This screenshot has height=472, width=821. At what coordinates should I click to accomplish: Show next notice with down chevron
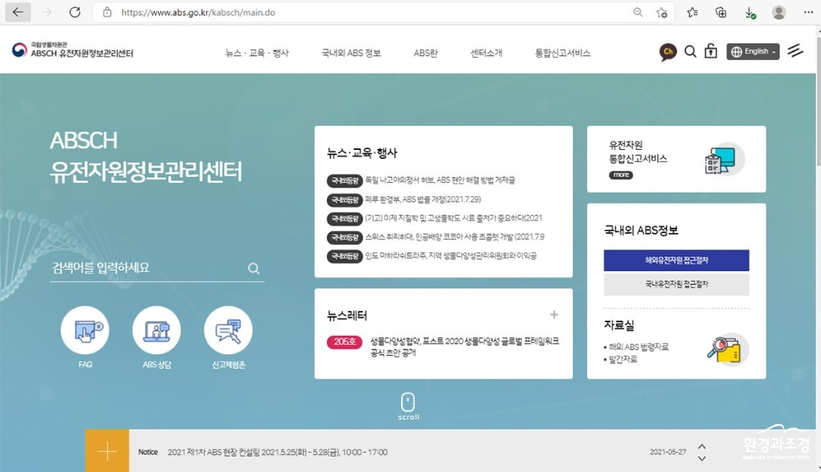702,458
